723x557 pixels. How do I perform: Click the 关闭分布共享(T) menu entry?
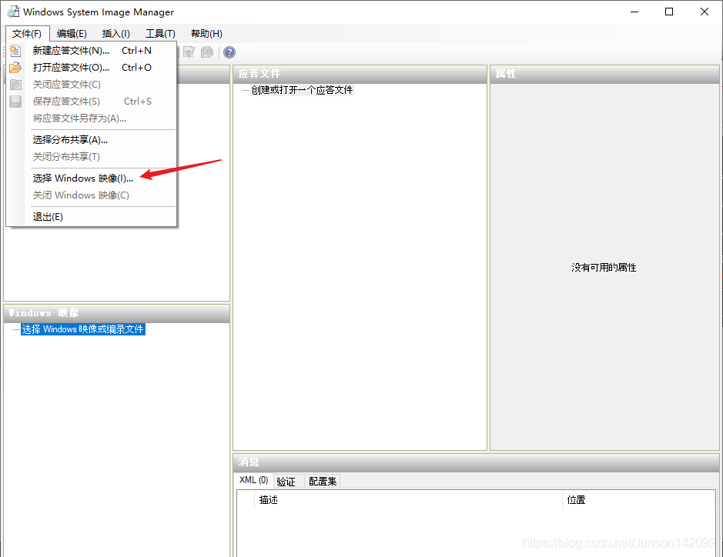tap(92, 157)
